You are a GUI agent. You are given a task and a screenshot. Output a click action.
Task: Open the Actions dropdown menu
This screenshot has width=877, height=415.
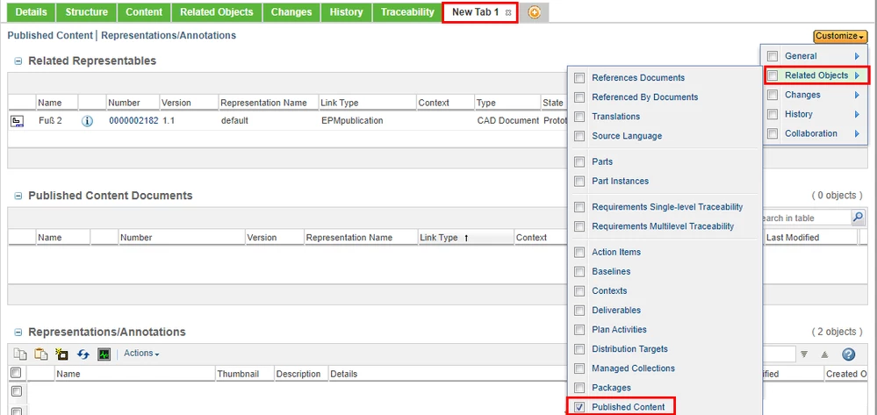[141, 354]
